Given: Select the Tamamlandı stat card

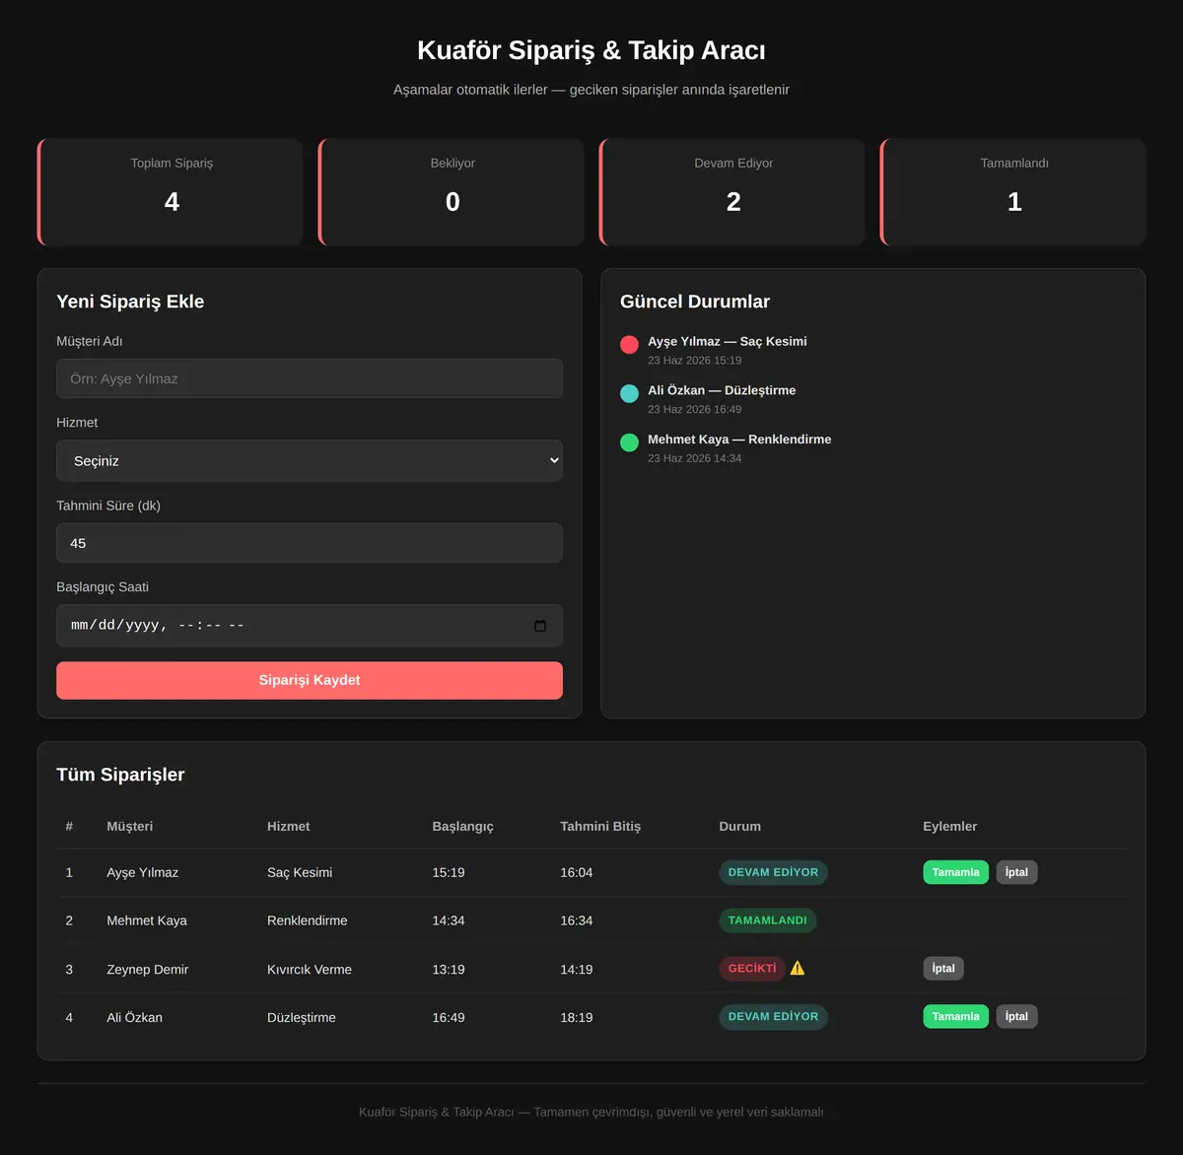Looking at the screenshot, I should (1013, 192).
